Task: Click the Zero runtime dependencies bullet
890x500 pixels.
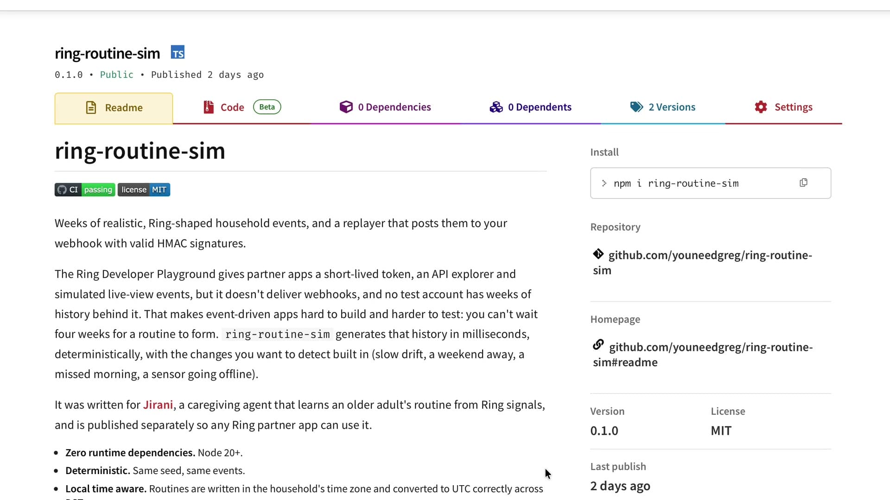Action: (x=154, y=453)
